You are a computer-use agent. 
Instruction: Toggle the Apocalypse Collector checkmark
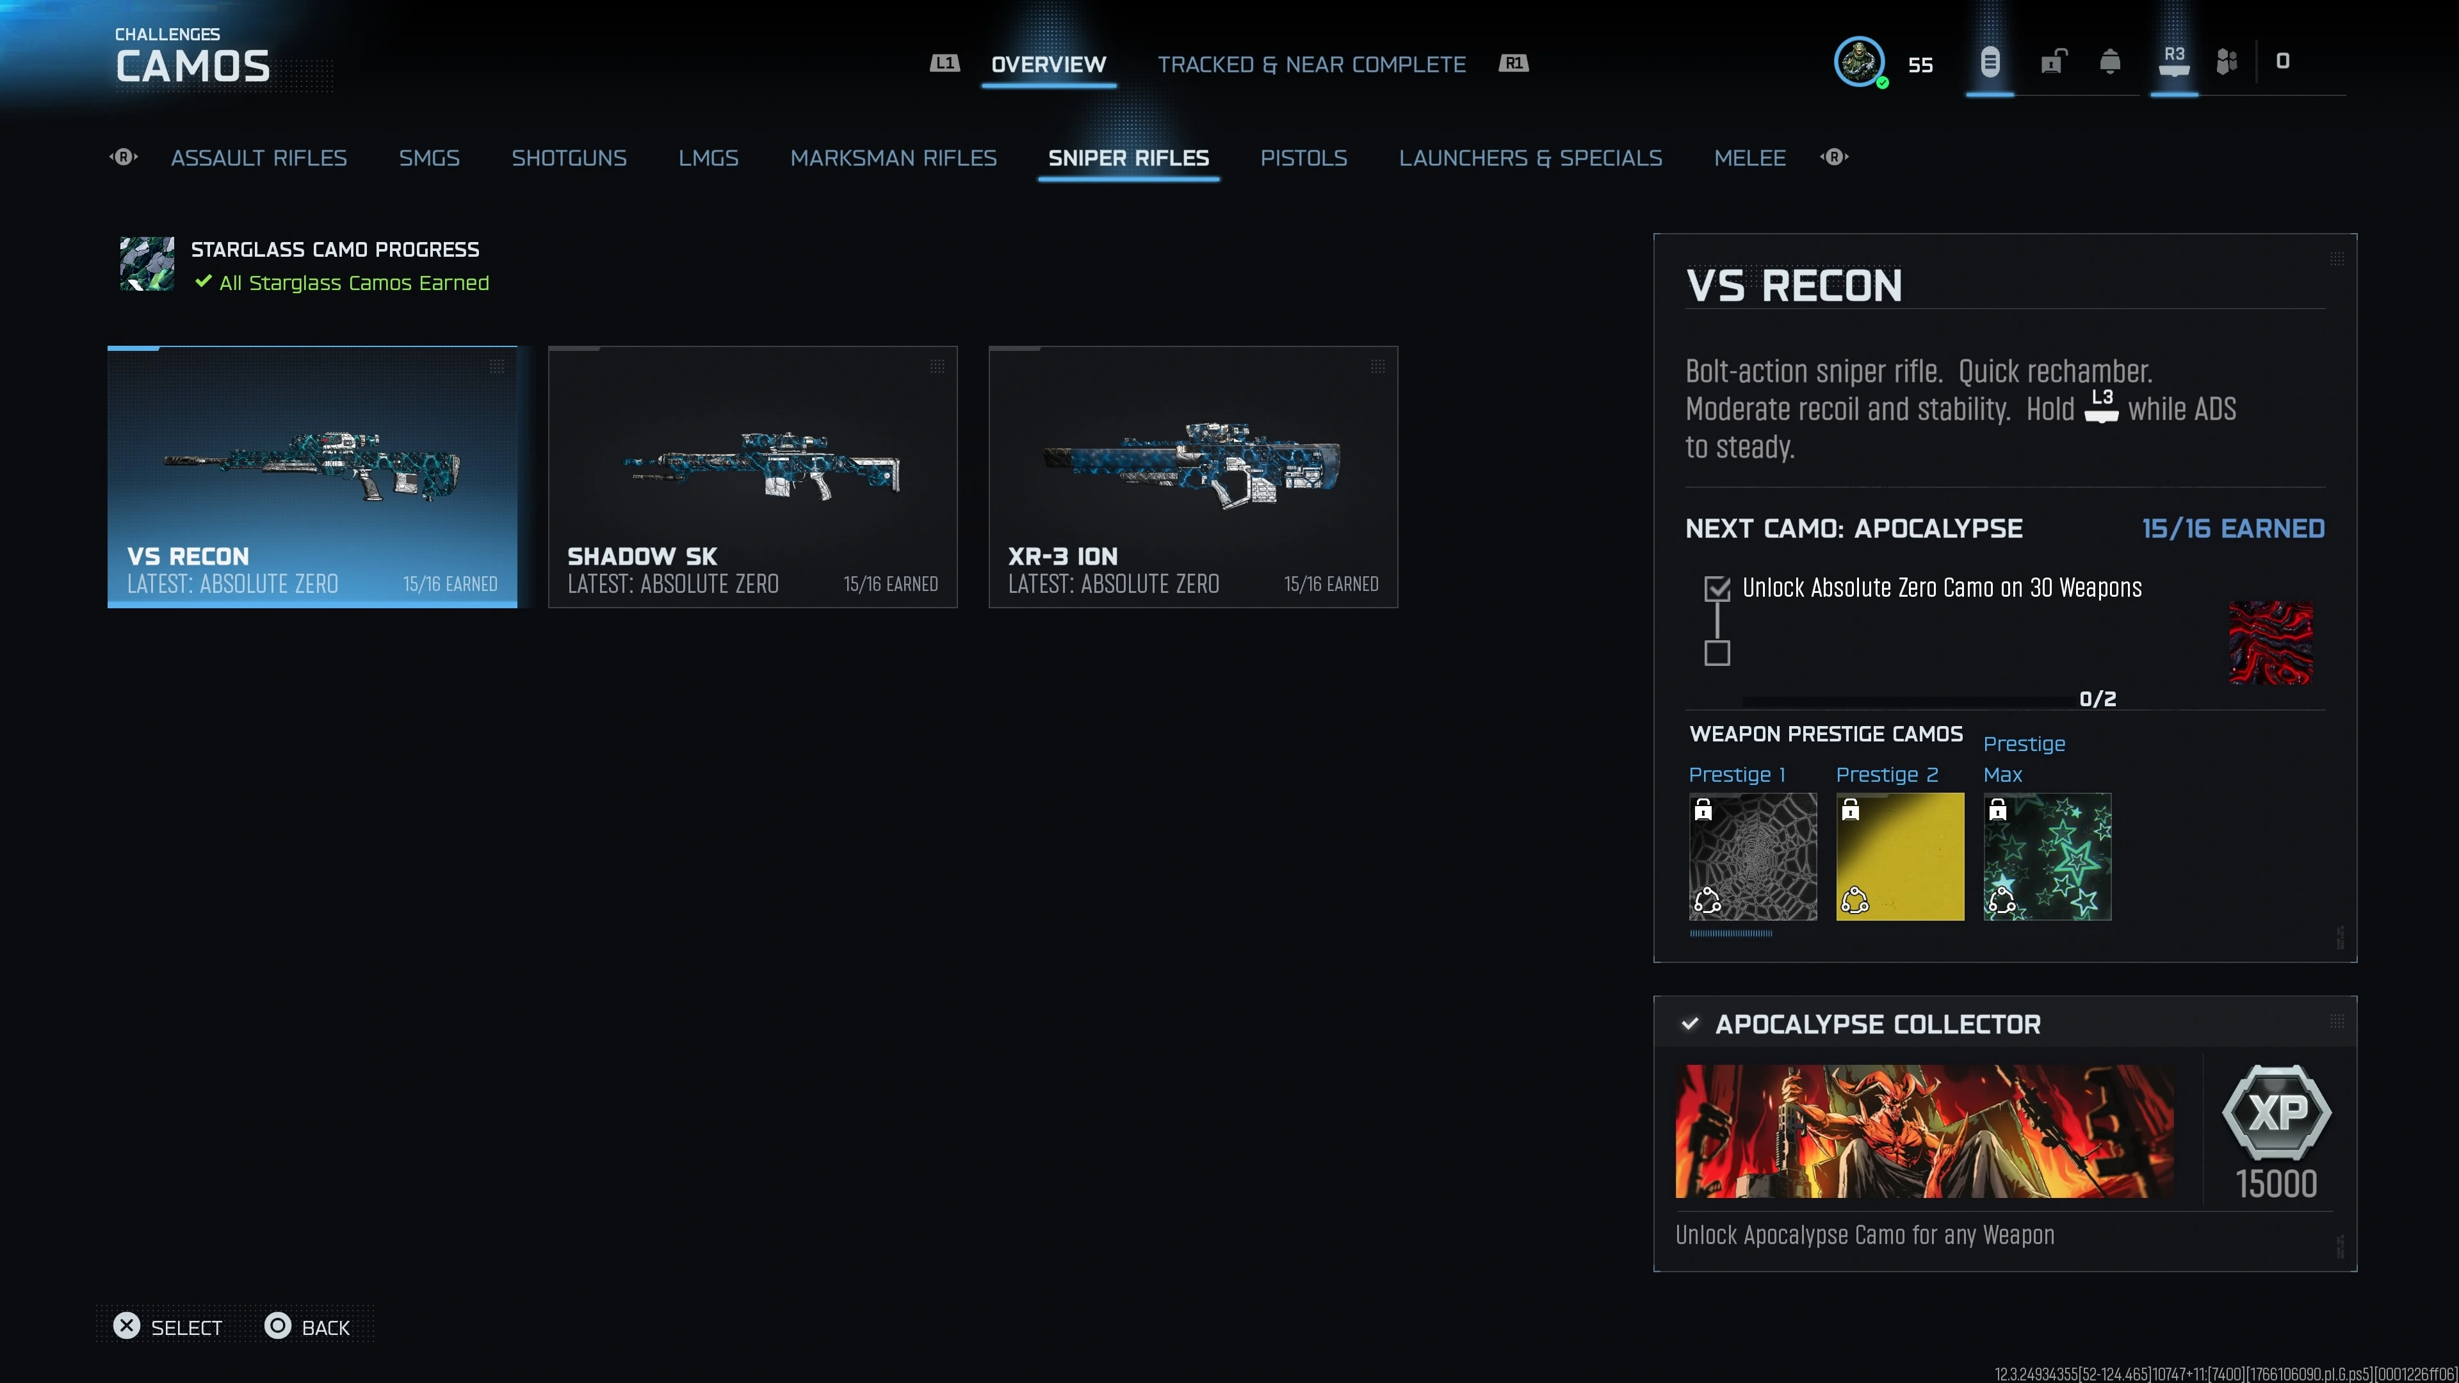[x=1690, y=1023]
